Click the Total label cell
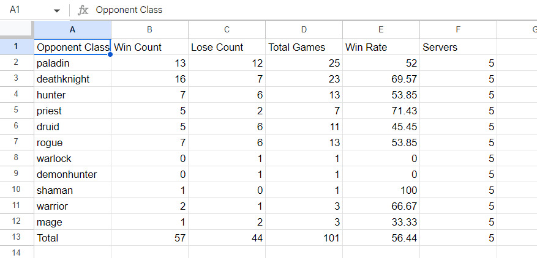The image size is (537, 258). coord(73,238)
